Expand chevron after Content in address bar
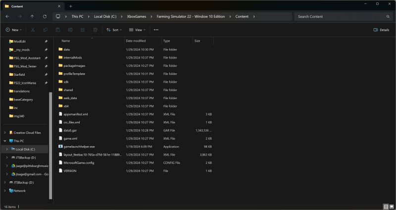Screen dimensions: 396x210 [x=254, y=16]
